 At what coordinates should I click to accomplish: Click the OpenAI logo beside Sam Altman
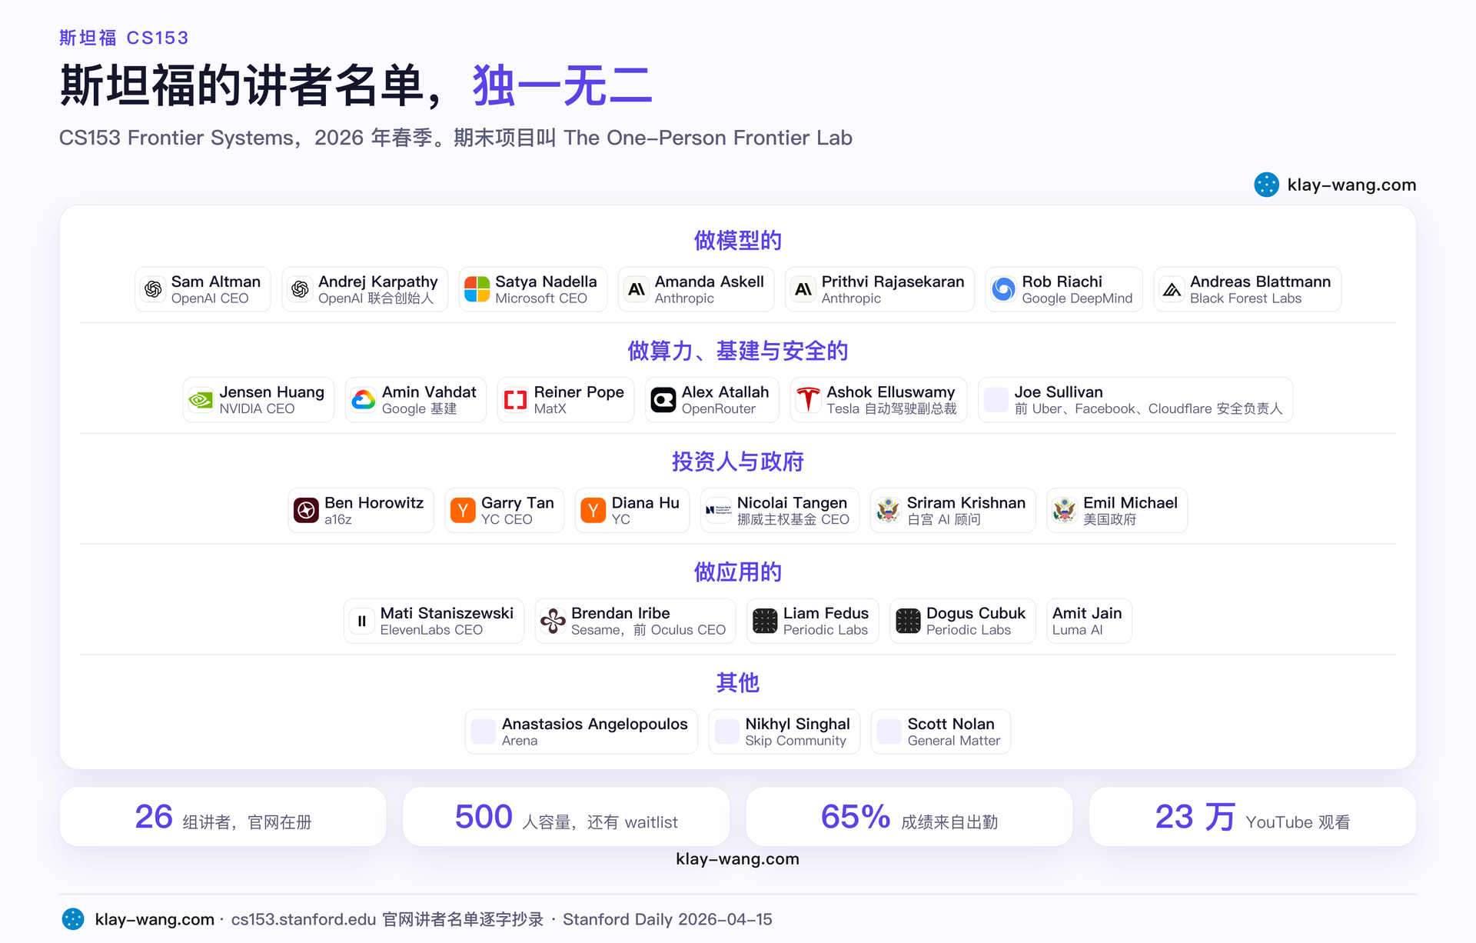coord(153,289)
